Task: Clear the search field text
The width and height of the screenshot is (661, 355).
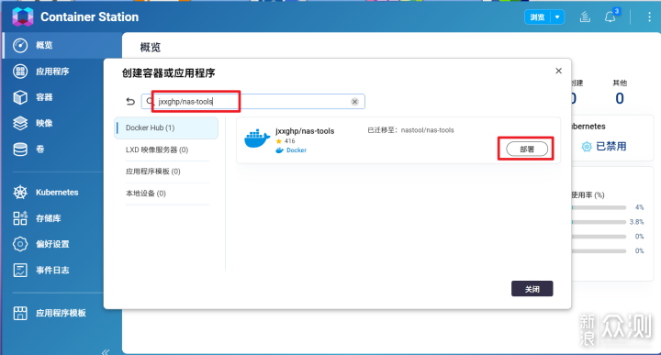Action: tap(355, 102)
